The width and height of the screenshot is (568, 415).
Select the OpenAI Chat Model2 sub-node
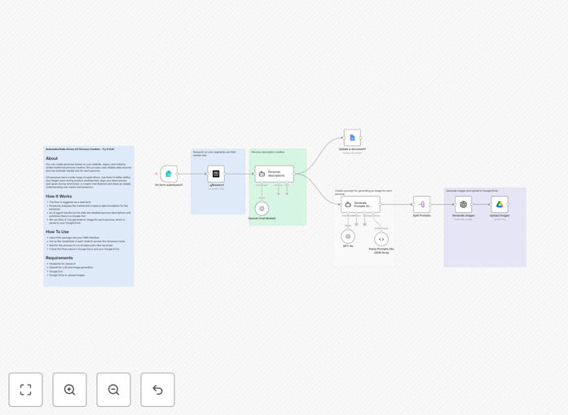262,209
